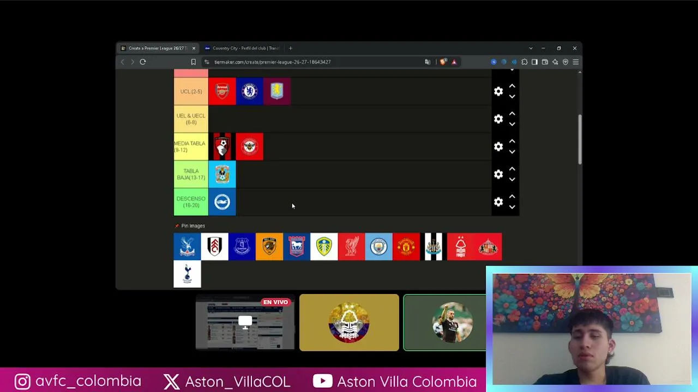The image size is (698, 392).
Task: Click the MEDIA TABLA (9-12) tier label
Action: pos(191,146)
